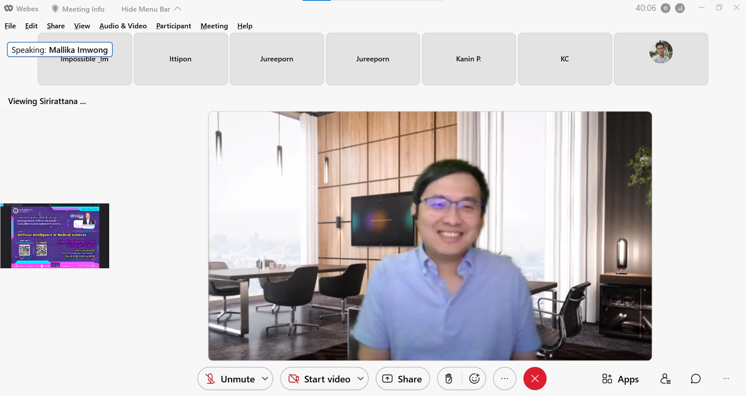Click the raise hand icon
The height and width of the screenshot is (396, 746).
tap(449, 379)
